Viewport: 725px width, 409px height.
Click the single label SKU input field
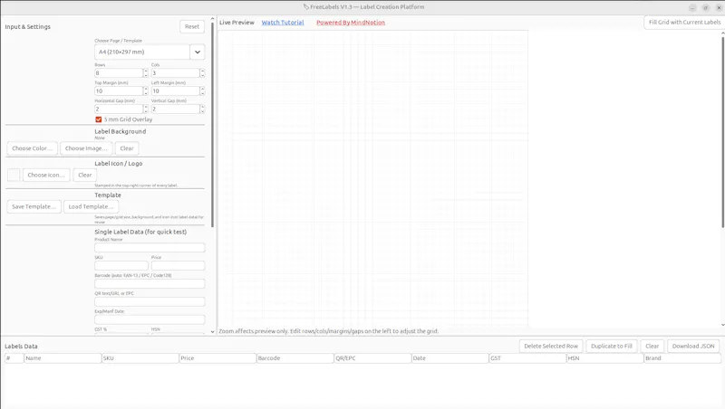coord(121,266)
